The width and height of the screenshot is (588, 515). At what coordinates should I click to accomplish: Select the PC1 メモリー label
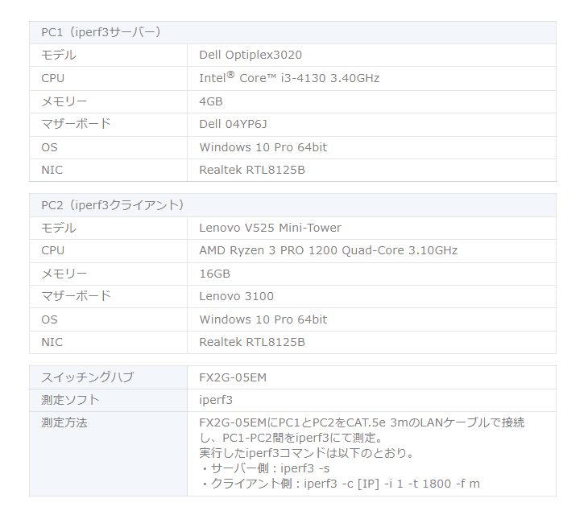pos(64,101)
